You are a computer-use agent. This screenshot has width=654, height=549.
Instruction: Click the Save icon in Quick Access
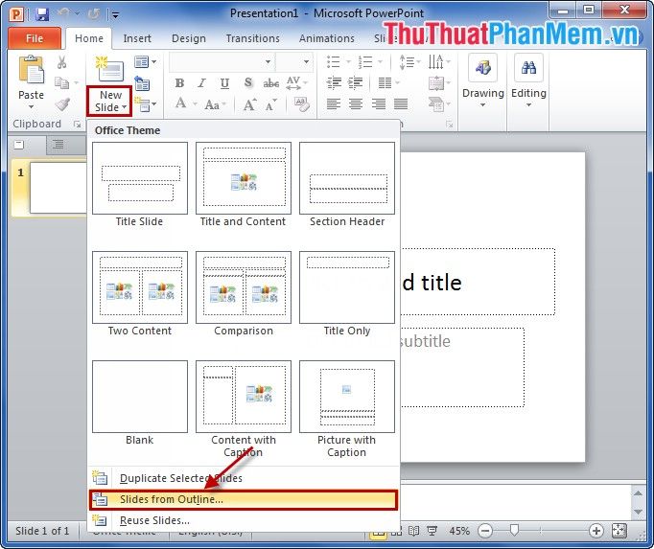pyautogui.click(x=41, y=14)
